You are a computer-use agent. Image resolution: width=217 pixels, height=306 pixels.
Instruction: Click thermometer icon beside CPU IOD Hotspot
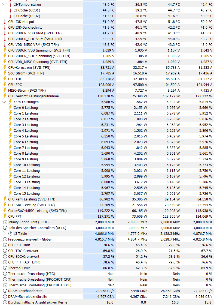pyautogui.click(x=5, y=22)
